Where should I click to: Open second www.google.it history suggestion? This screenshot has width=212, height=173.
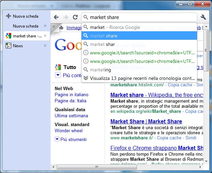click(139, 61)
